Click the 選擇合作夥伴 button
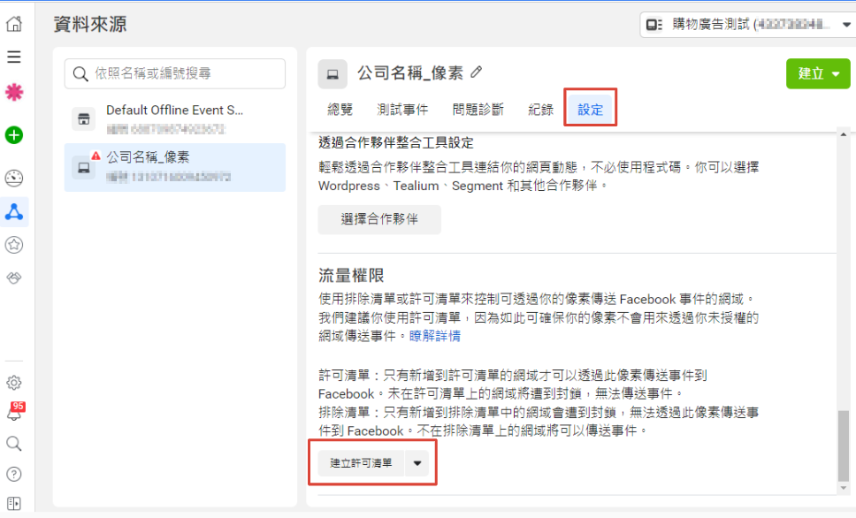856x518 pixels. point(379,219)
